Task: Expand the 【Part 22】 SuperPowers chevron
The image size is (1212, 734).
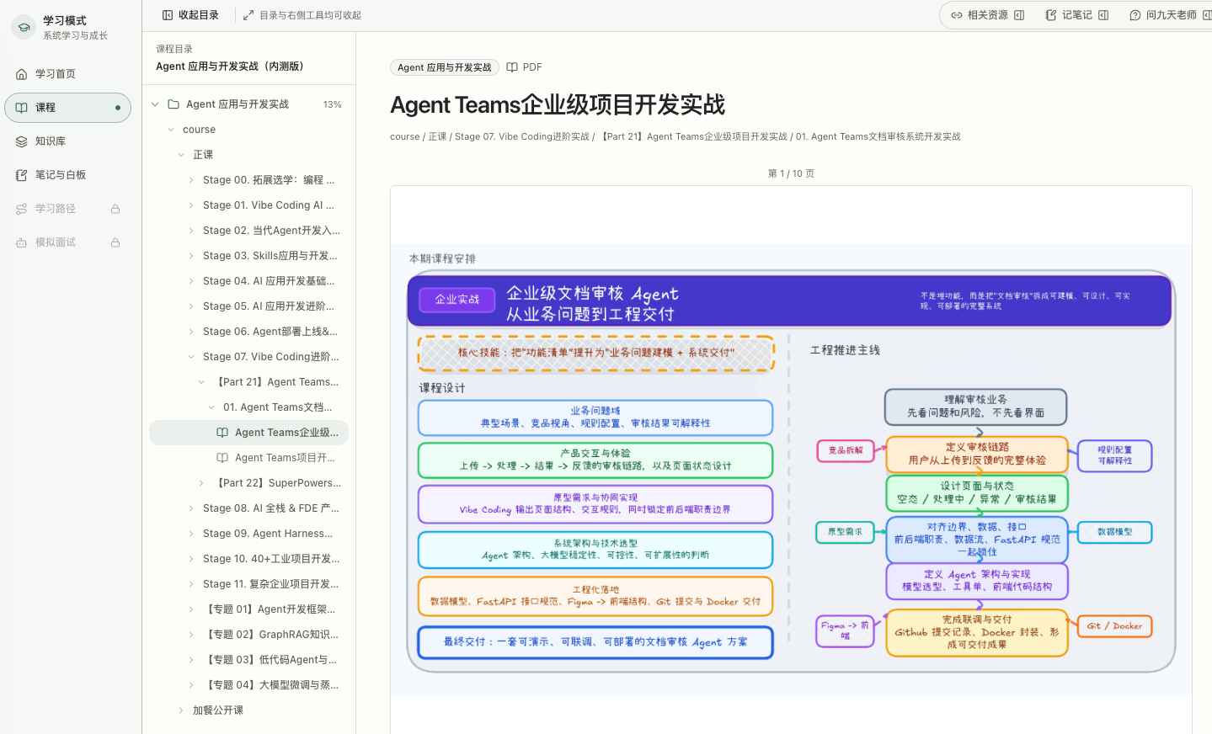Action: tap(201, 483)
